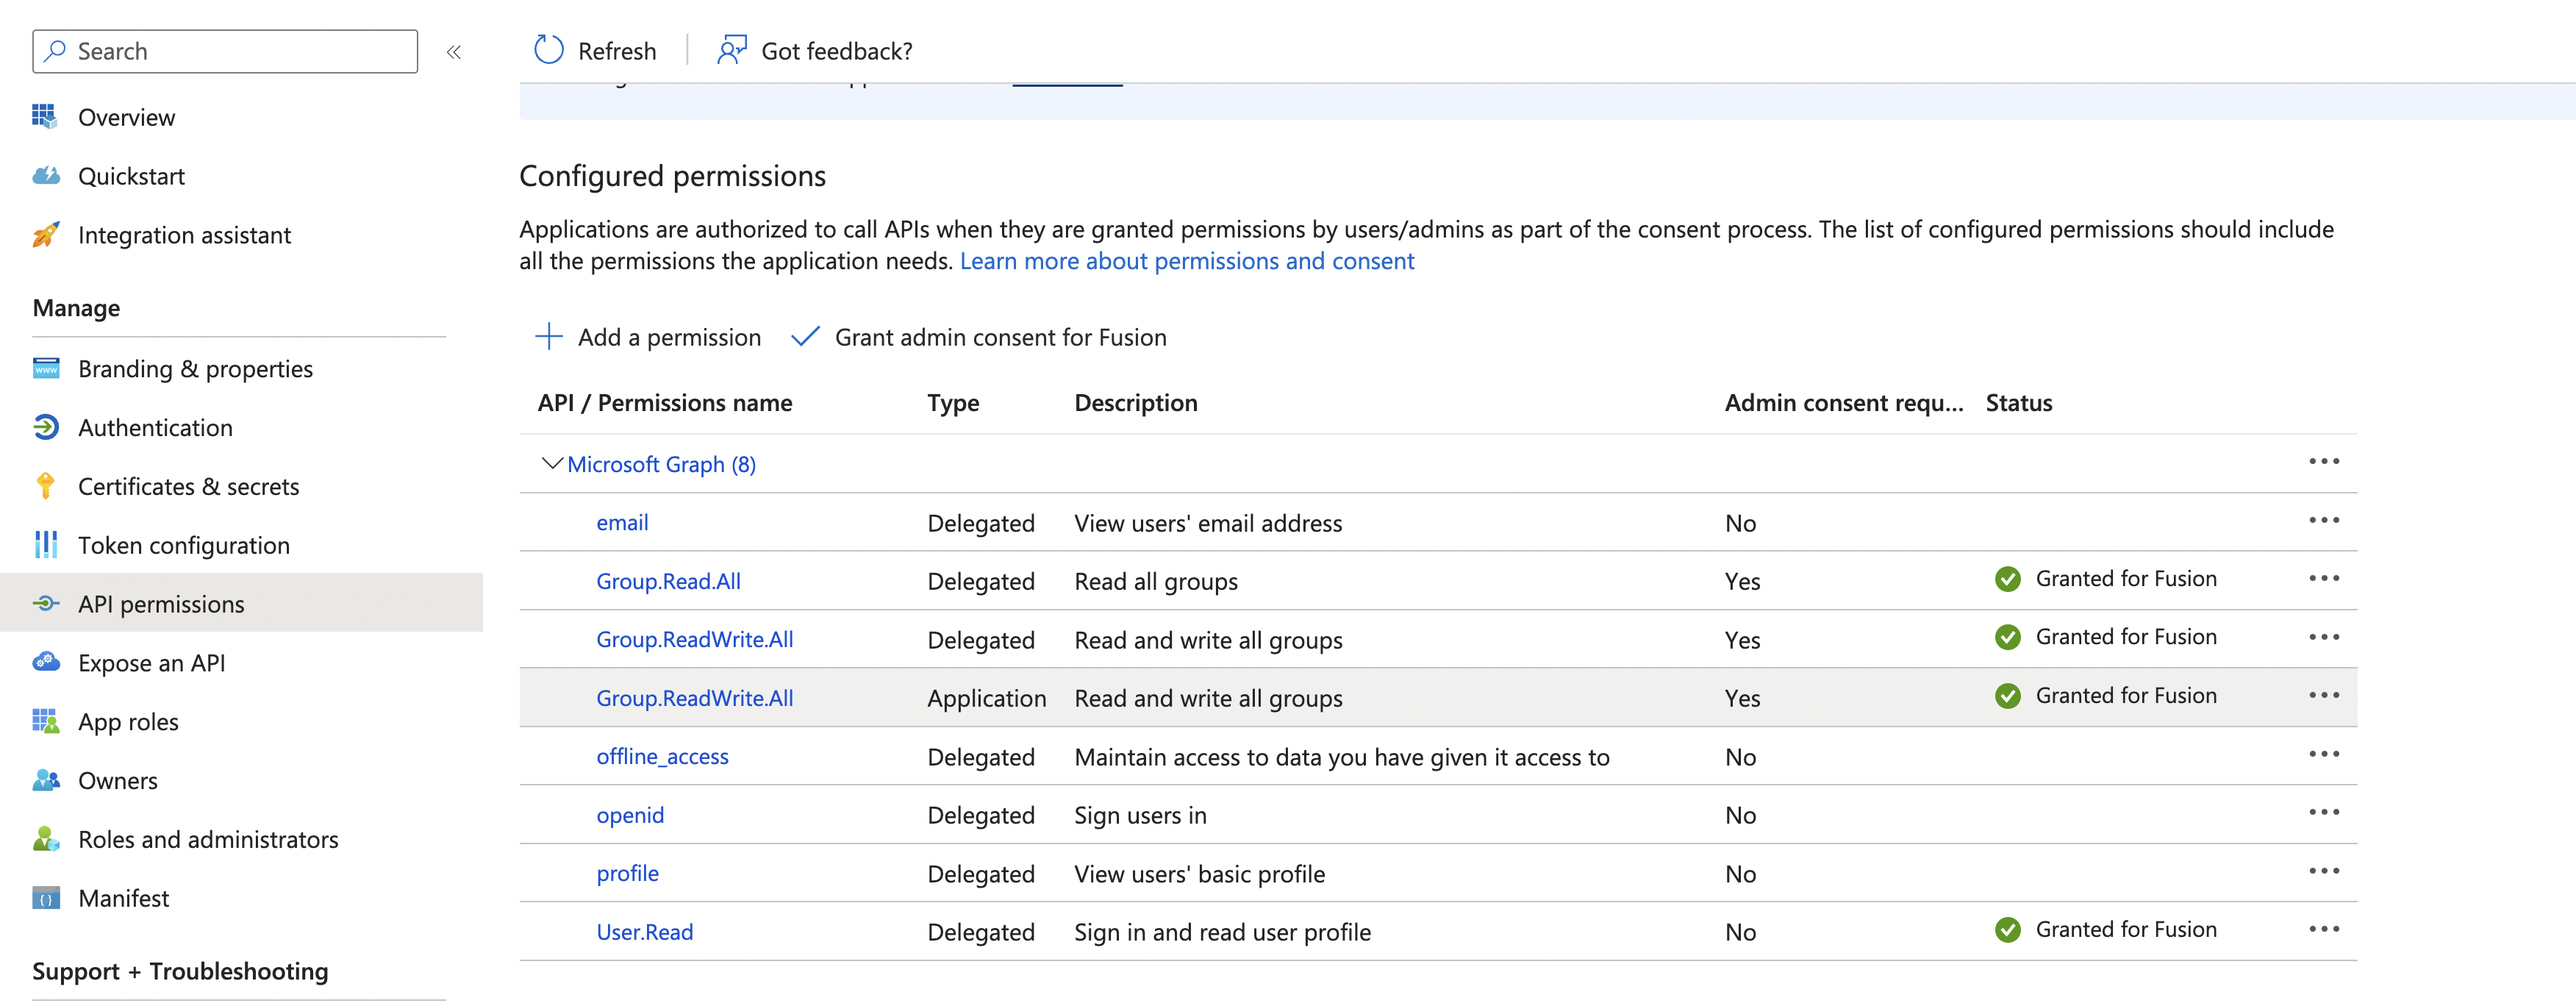Click the Expose an API cloud icon
Viewport: 2576px width, 1006px height.
tap(45, 662)
